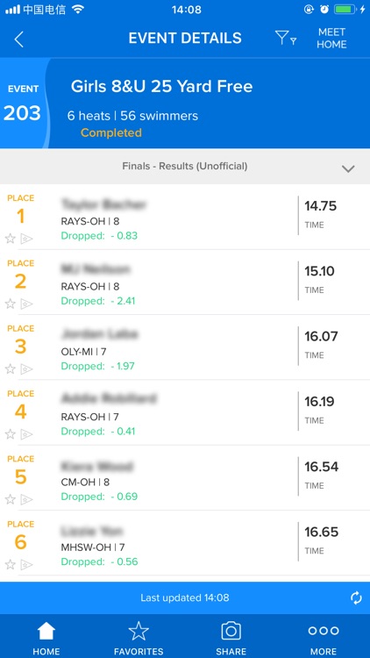This screenshot has height=658, width=370.
Task: Expand the Finals - Results dropdown chevron
Action: 348,168
